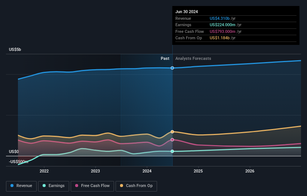The height and width of the screenshot is (196, 307).
Task: Select the Revenue data point at Jun 2024
Action: tap(172, 68)
